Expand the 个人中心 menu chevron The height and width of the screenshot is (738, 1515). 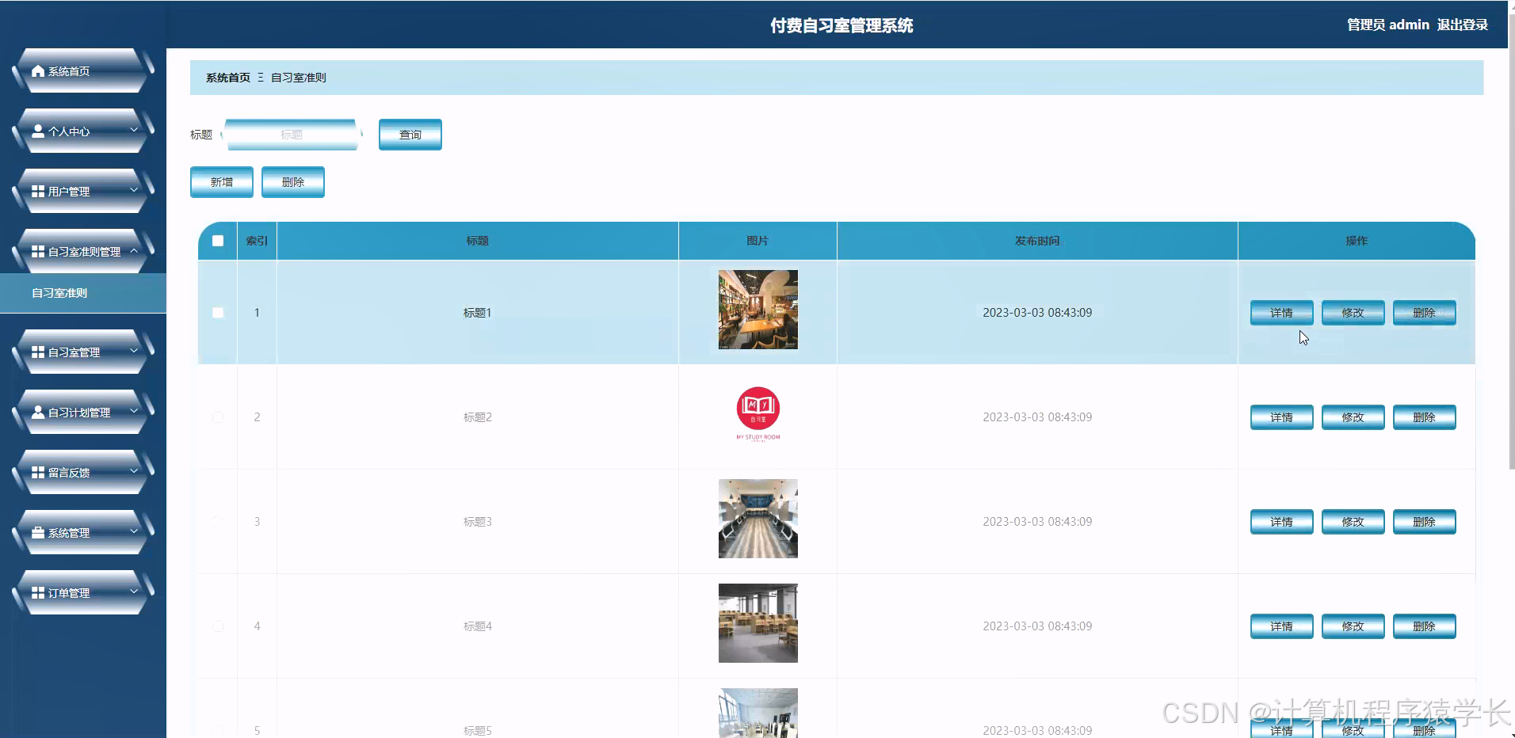pyautogui.click(x=134, y=130)
